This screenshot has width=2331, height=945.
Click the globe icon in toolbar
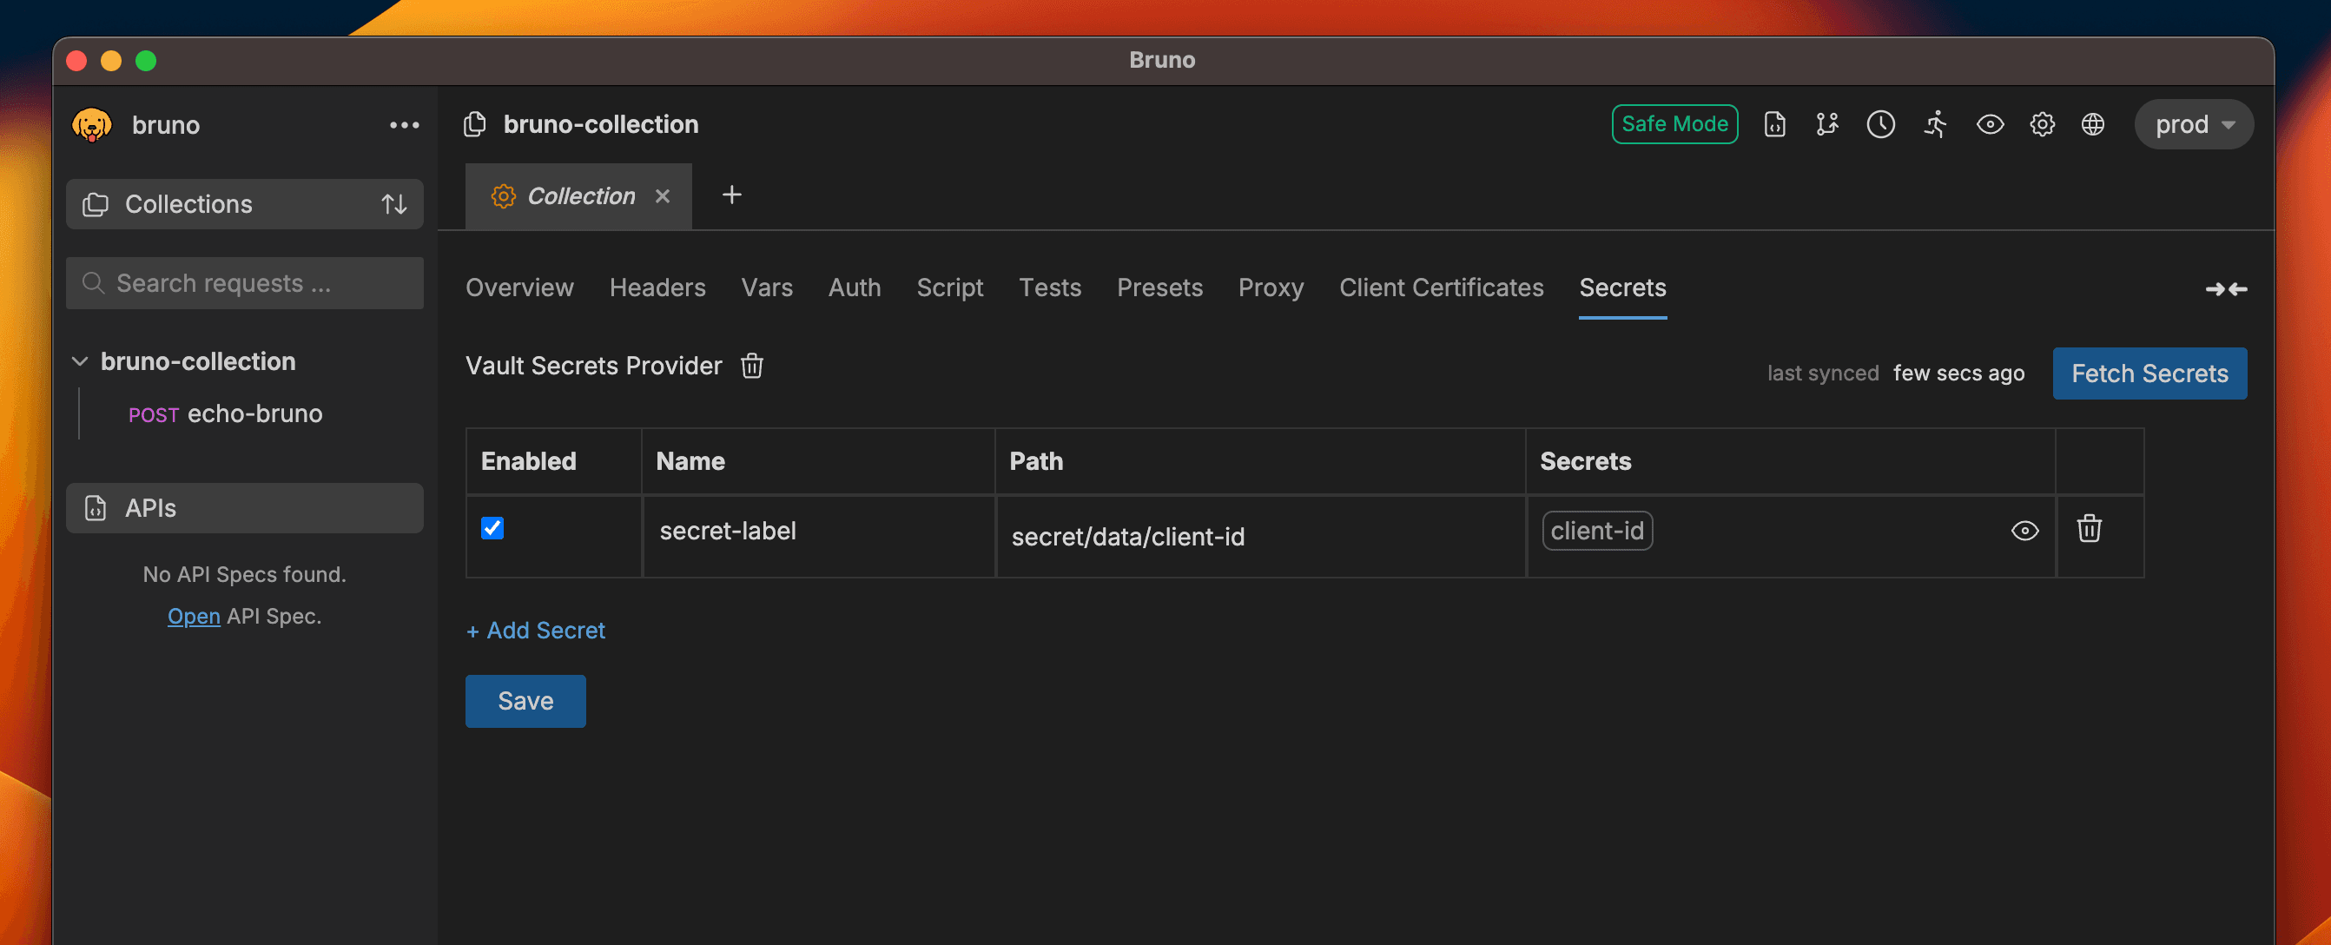(2092, 124)
